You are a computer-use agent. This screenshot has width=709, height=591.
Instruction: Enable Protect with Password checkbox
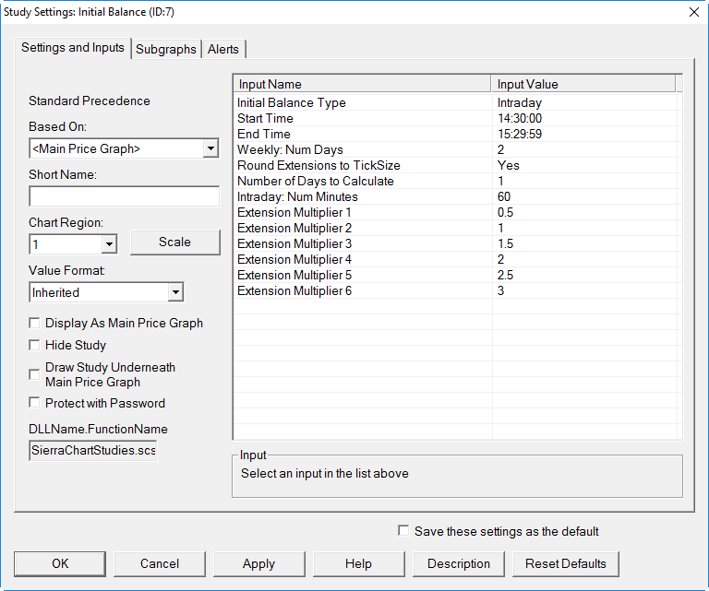34,403
